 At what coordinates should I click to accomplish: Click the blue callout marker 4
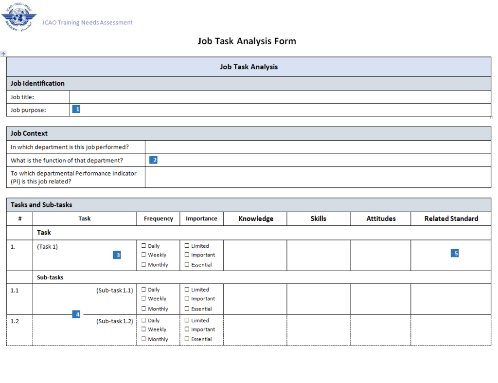(76, 314)
